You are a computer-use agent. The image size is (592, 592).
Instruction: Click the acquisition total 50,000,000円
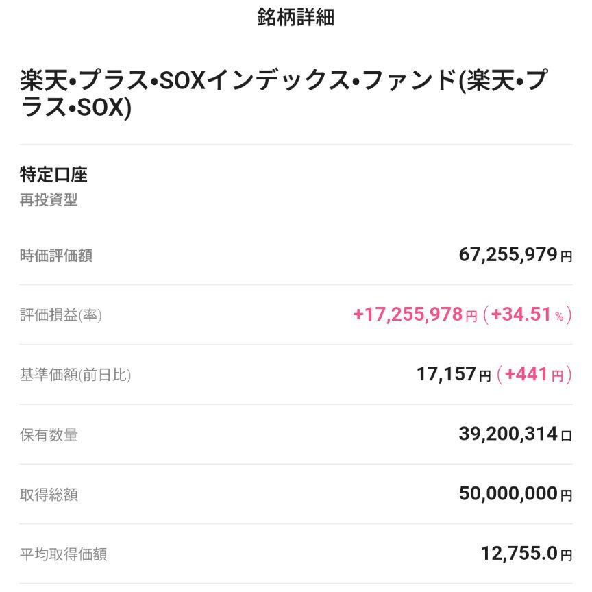[x=515, y=494]
